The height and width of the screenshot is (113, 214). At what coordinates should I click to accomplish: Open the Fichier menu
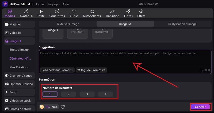[40, 4]
